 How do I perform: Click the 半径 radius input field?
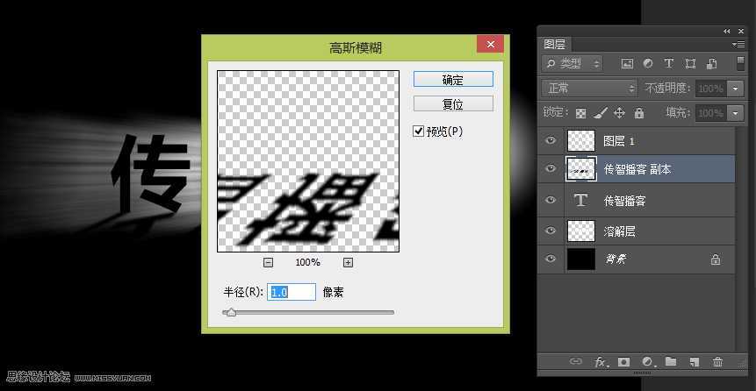click(x=292, y=292)
